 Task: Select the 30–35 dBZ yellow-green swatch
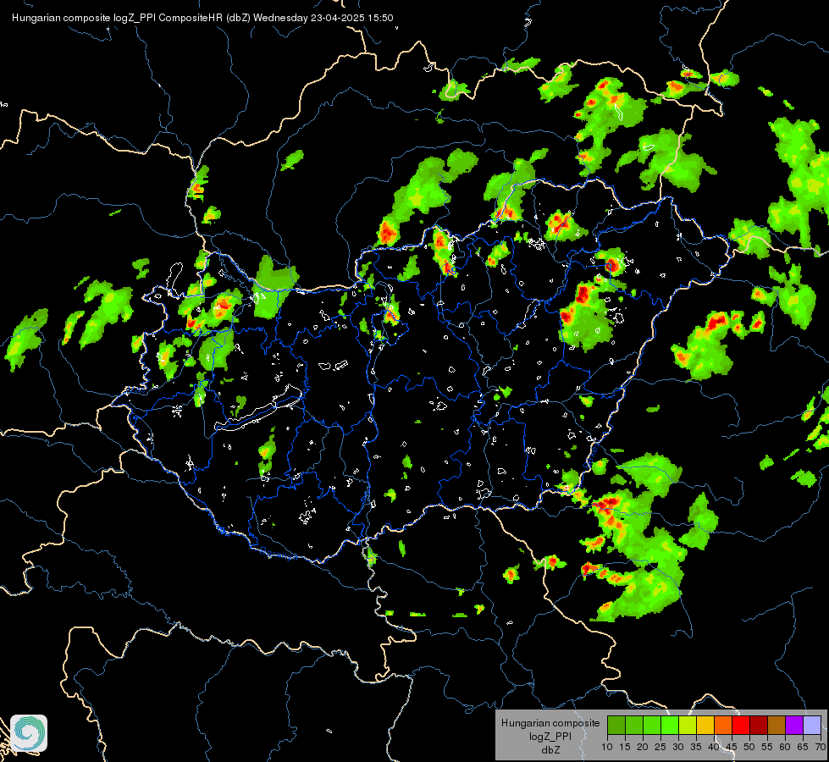tap(688, 725)
